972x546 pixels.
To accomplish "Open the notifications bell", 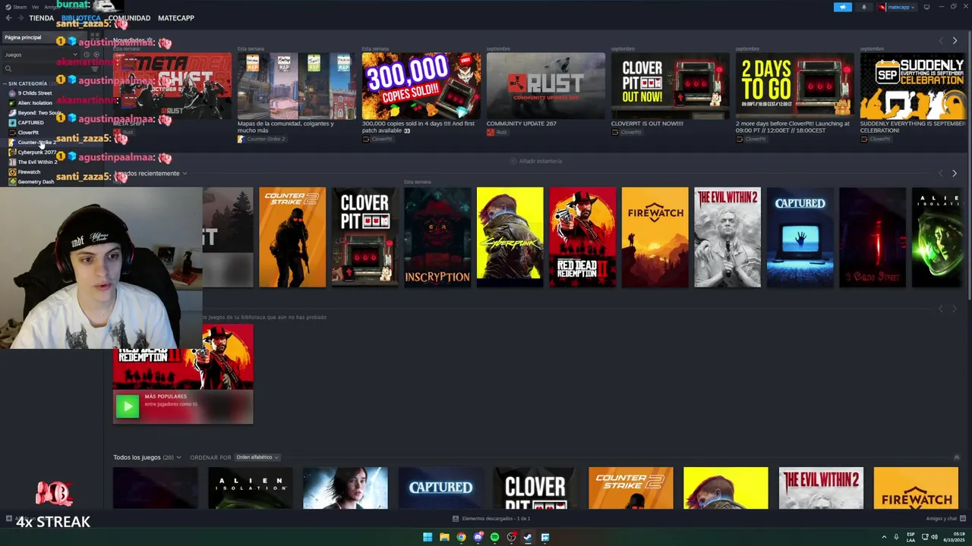I will (x=864, y=7).
